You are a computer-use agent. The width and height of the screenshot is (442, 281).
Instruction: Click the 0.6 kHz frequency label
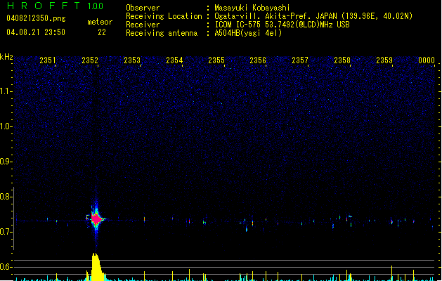pos(6,267)
